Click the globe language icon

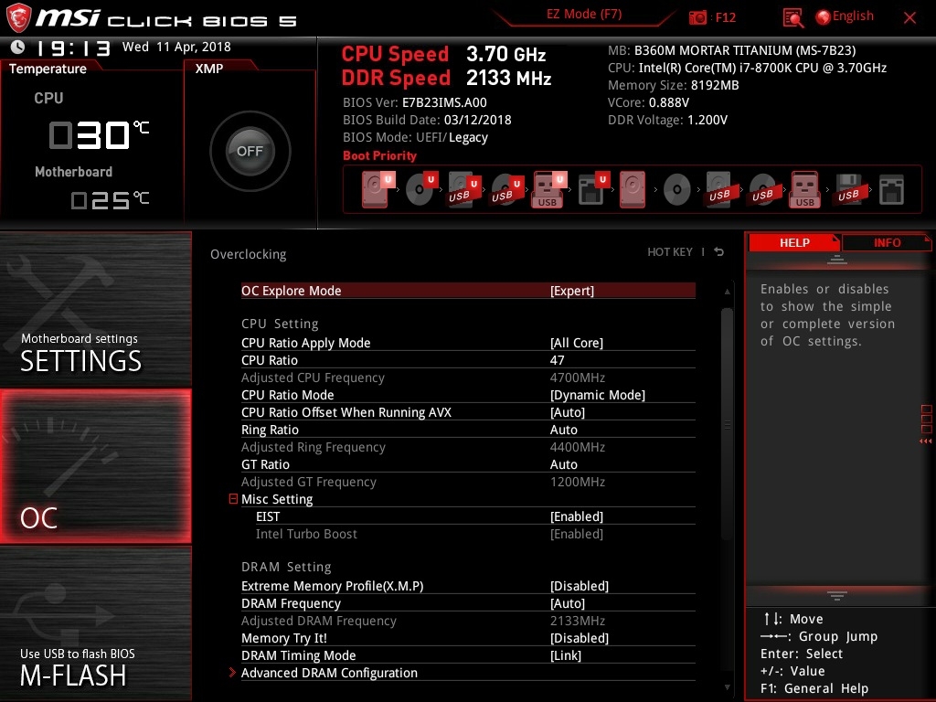point(824,17)
